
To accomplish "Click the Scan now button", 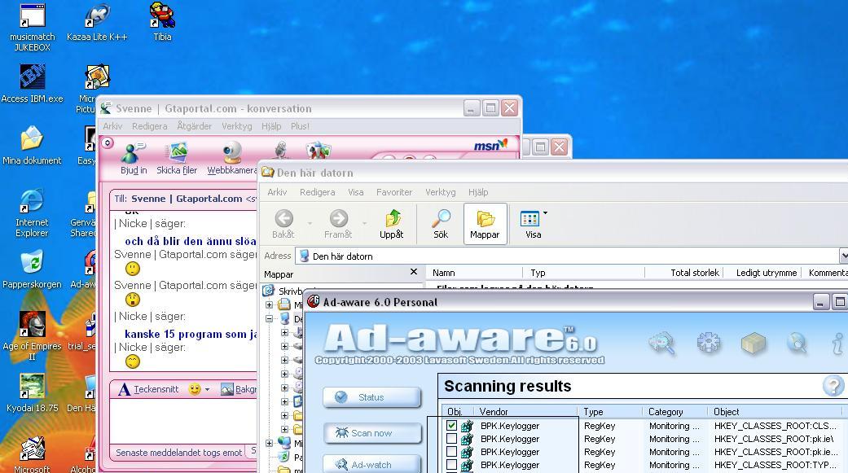I will tap(372, 433).
